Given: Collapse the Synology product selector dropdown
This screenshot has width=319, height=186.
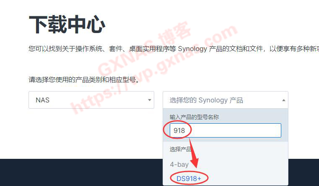Looking at the screenshot, I should [x=226, y=100].
